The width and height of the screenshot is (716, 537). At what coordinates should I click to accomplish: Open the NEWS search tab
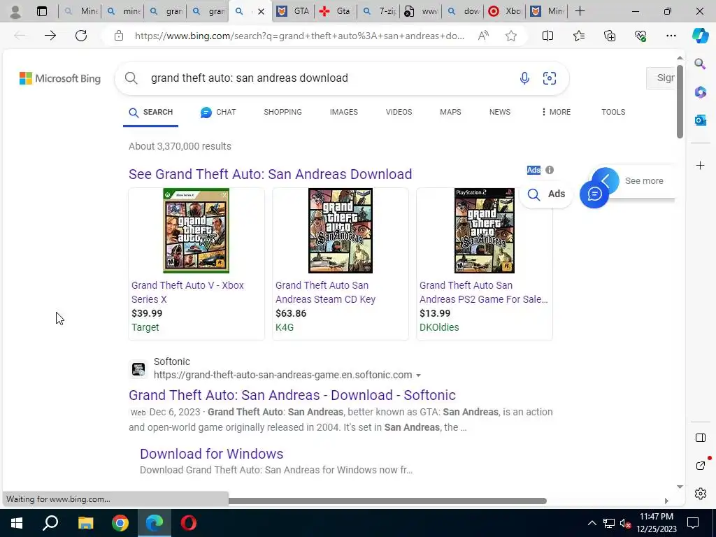point(499,112)
